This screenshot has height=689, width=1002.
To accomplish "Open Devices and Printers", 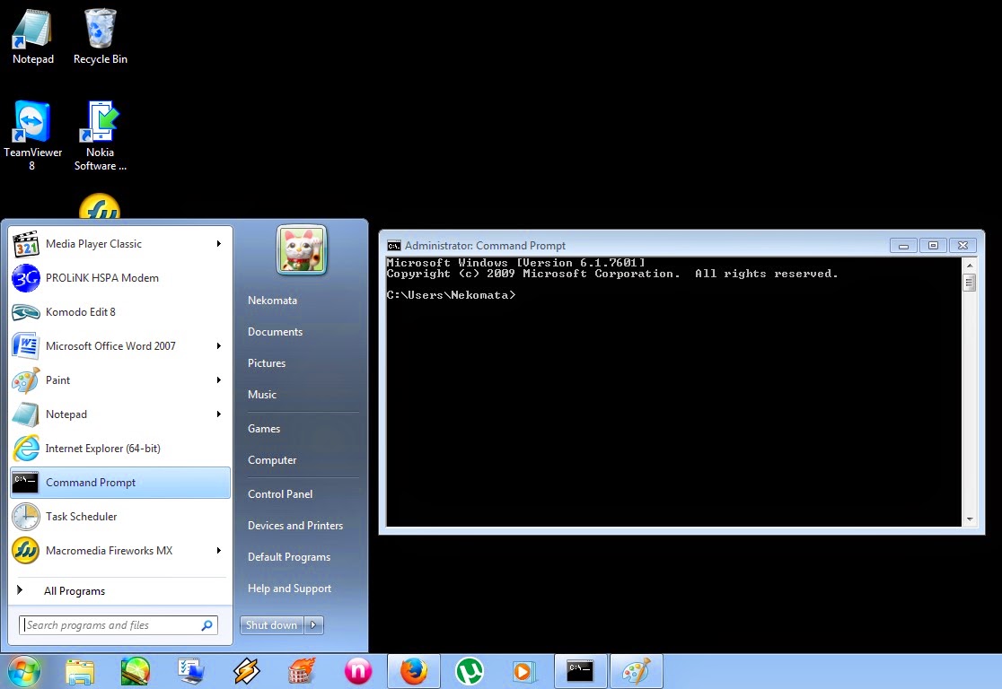I will (x=295, y=526).
